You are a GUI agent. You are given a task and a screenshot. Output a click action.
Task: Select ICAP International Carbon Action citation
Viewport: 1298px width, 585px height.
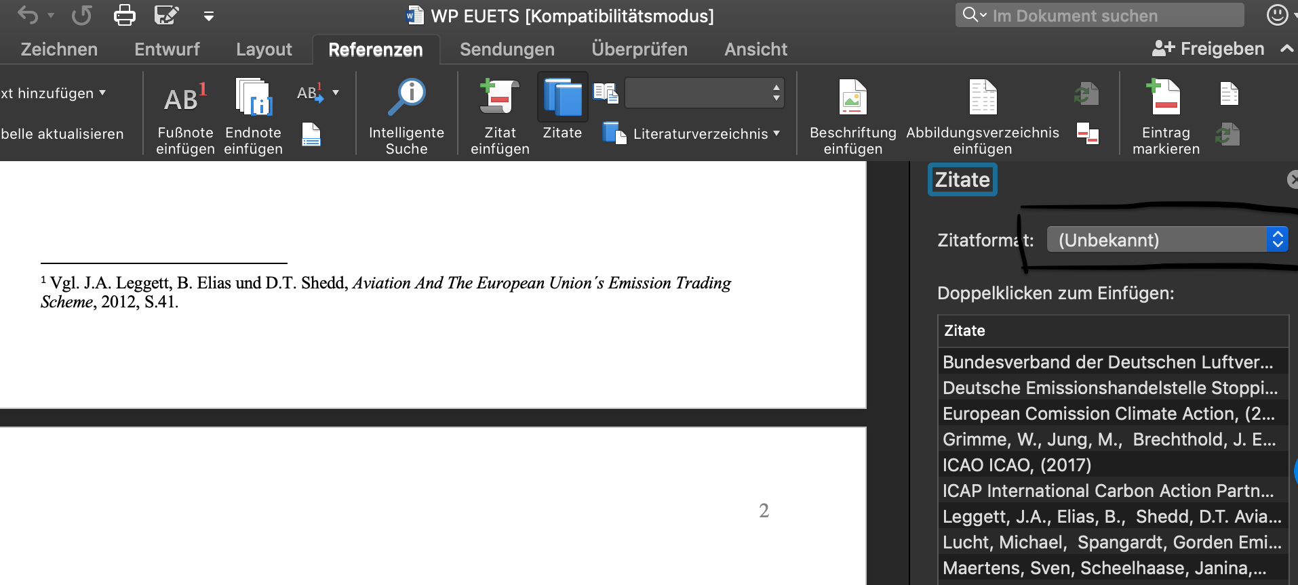pos(1113,491)
